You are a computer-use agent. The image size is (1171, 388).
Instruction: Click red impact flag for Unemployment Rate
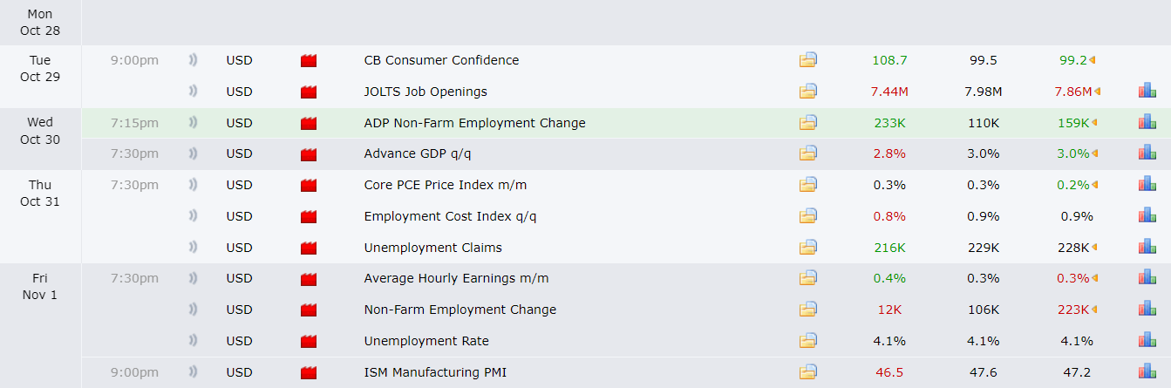pos(308,341)
